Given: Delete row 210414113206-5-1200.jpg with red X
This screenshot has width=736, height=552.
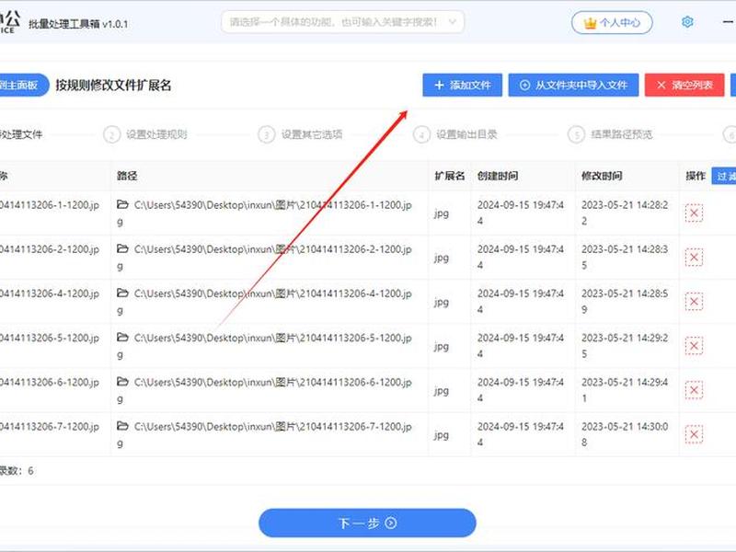Looking at the screenshot, I should tap(694, 346).
